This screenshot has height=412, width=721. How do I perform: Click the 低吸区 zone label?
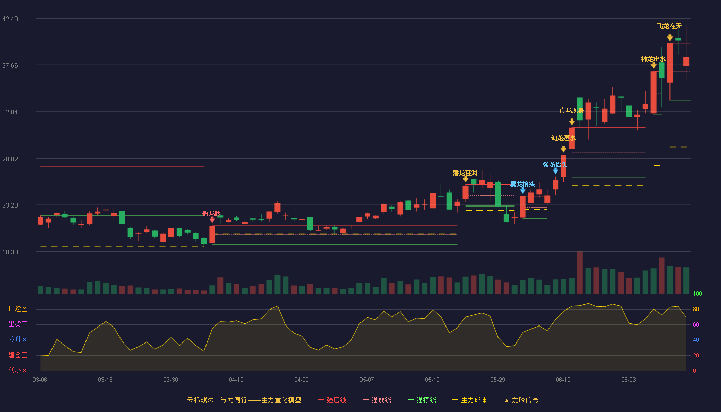(x=18, y=370)
